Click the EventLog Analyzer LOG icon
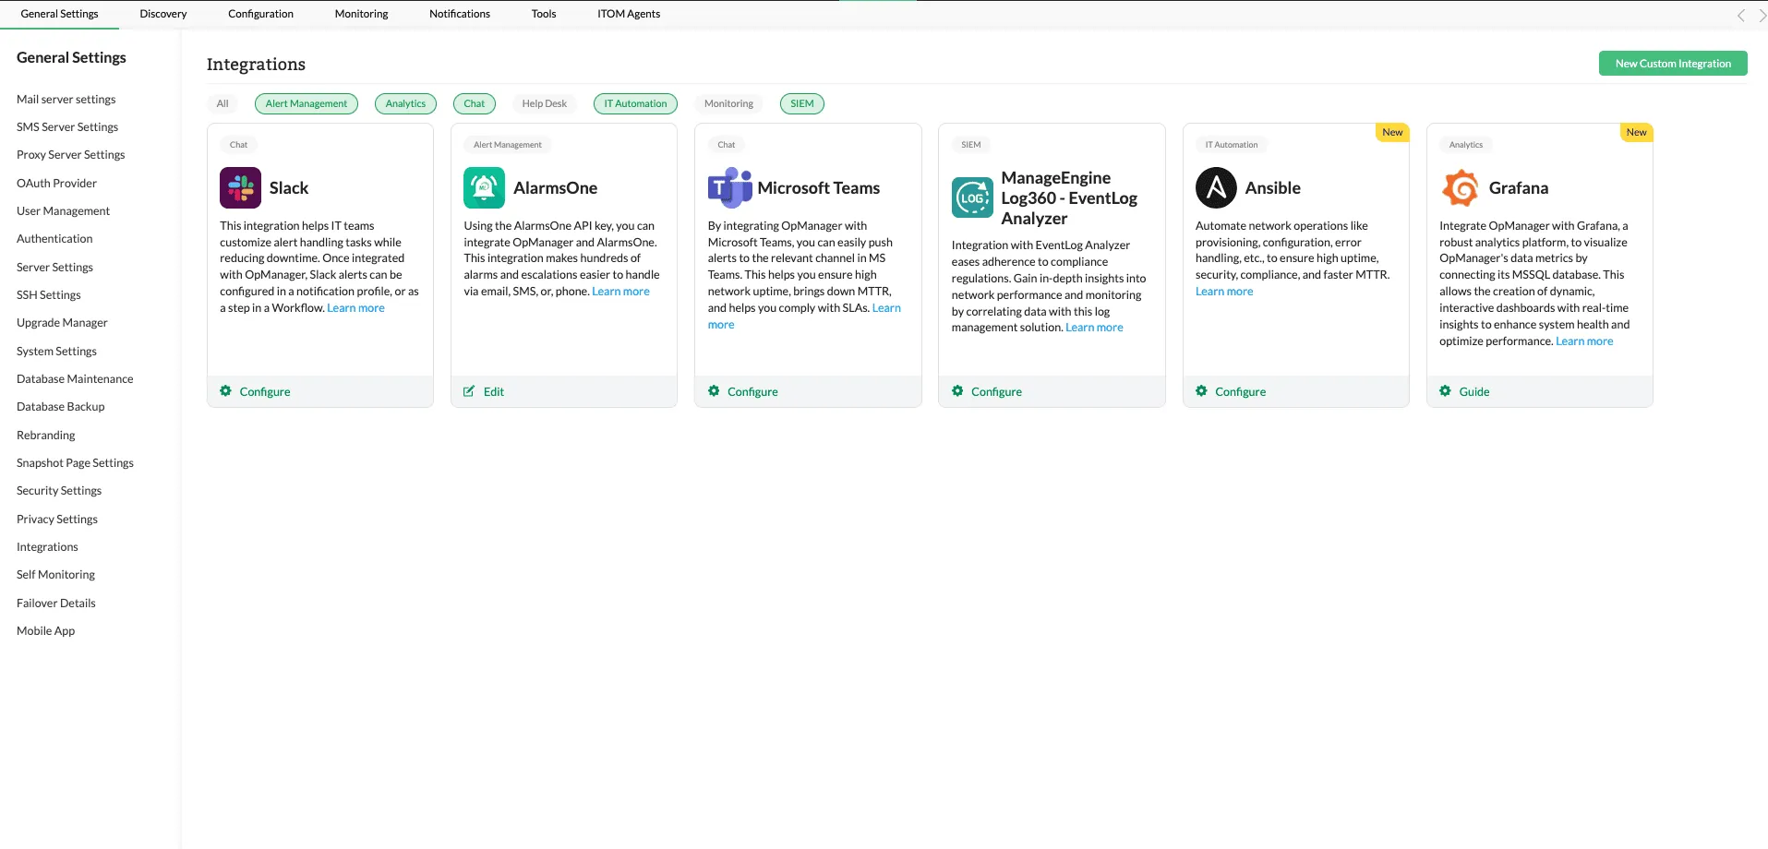 972,197
